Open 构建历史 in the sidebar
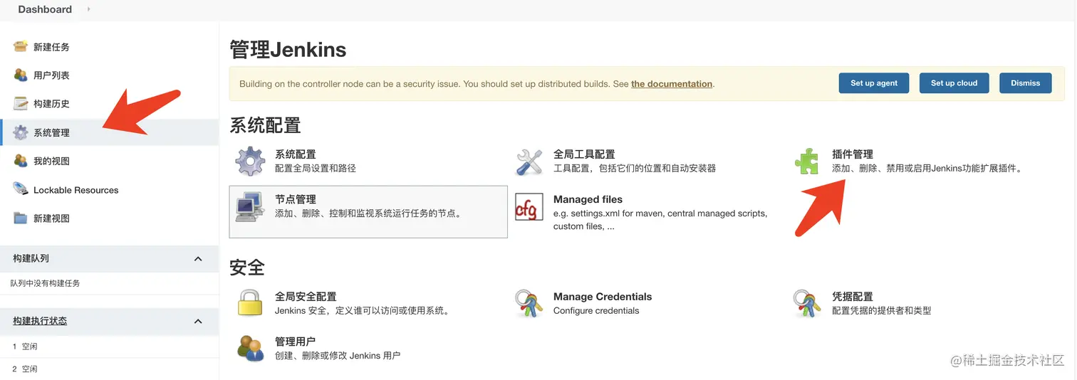Screen dimensions: 1077x380 (x=51, y=104)
